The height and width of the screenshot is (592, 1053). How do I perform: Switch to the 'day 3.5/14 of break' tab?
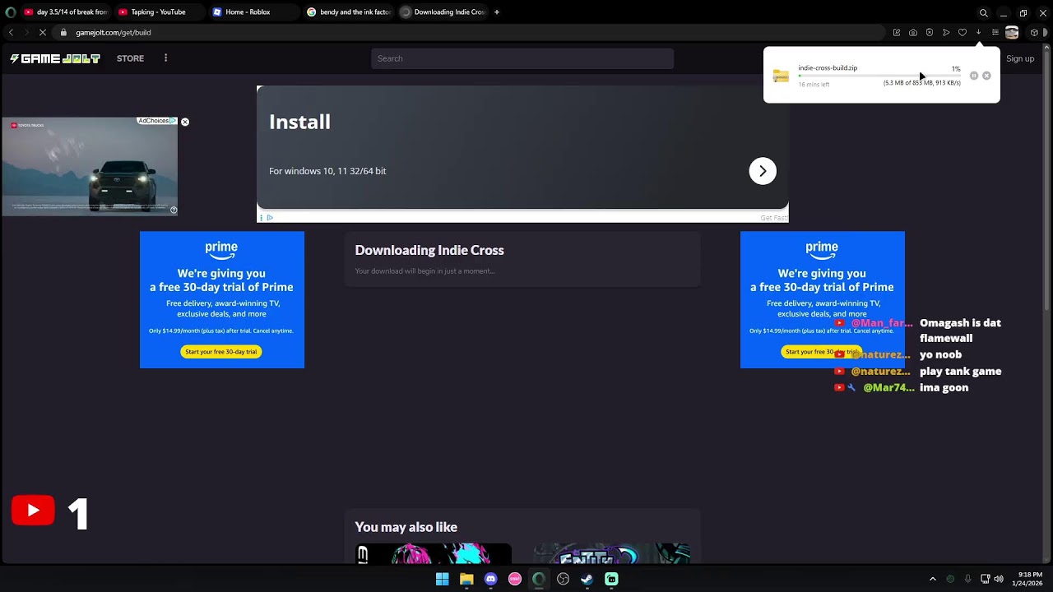coord(67,12)
